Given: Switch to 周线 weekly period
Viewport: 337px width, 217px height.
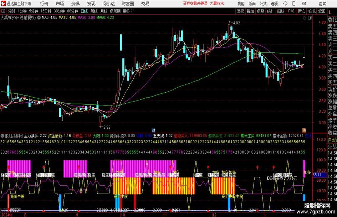Looking at the screenshot, I should point(94,11).
